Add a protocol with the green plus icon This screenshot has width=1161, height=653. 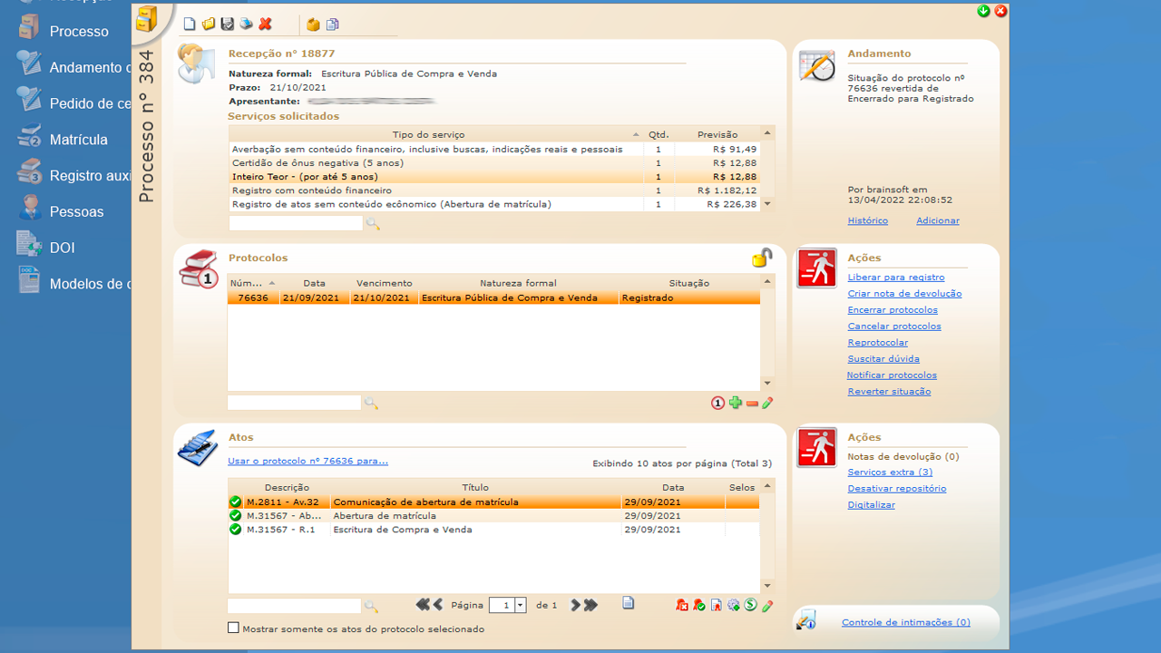pyautogui.click(x=736, y=403)
